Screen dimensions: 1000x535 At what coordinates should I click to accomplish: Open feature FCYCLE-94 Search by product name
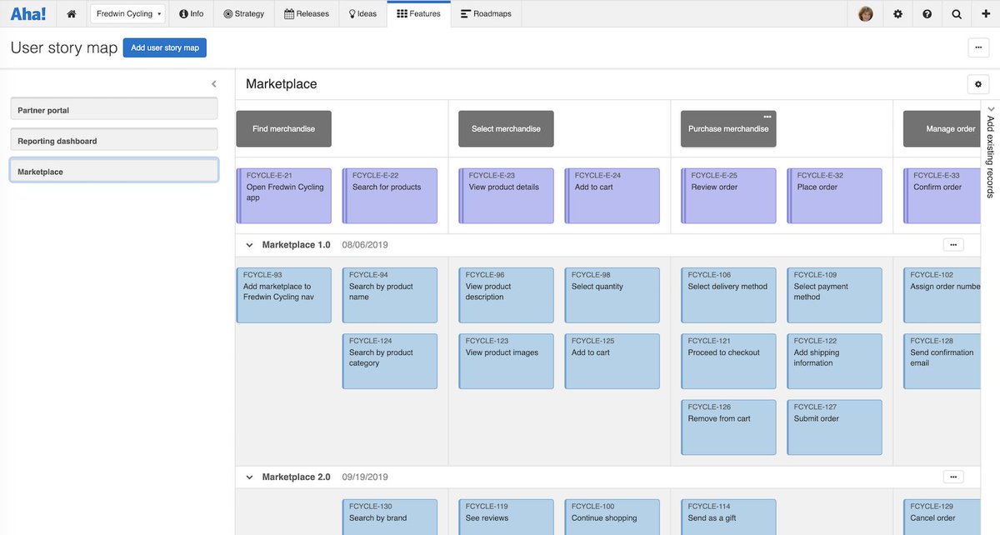[x=390, y=295]
